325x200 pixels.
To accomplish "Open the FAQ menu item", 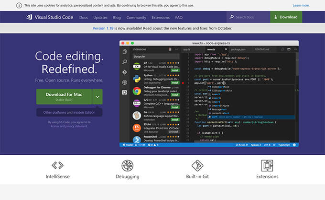I will 179,17.
